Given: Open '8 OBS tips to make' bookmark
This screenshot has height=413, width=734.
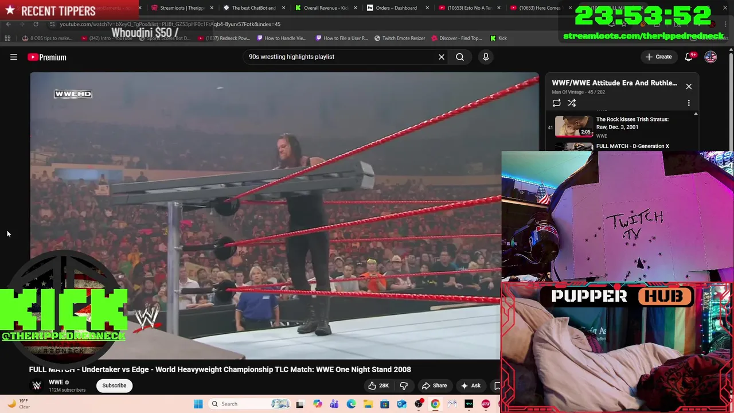Looking at the screenshot, I should (x=47, y=38).
